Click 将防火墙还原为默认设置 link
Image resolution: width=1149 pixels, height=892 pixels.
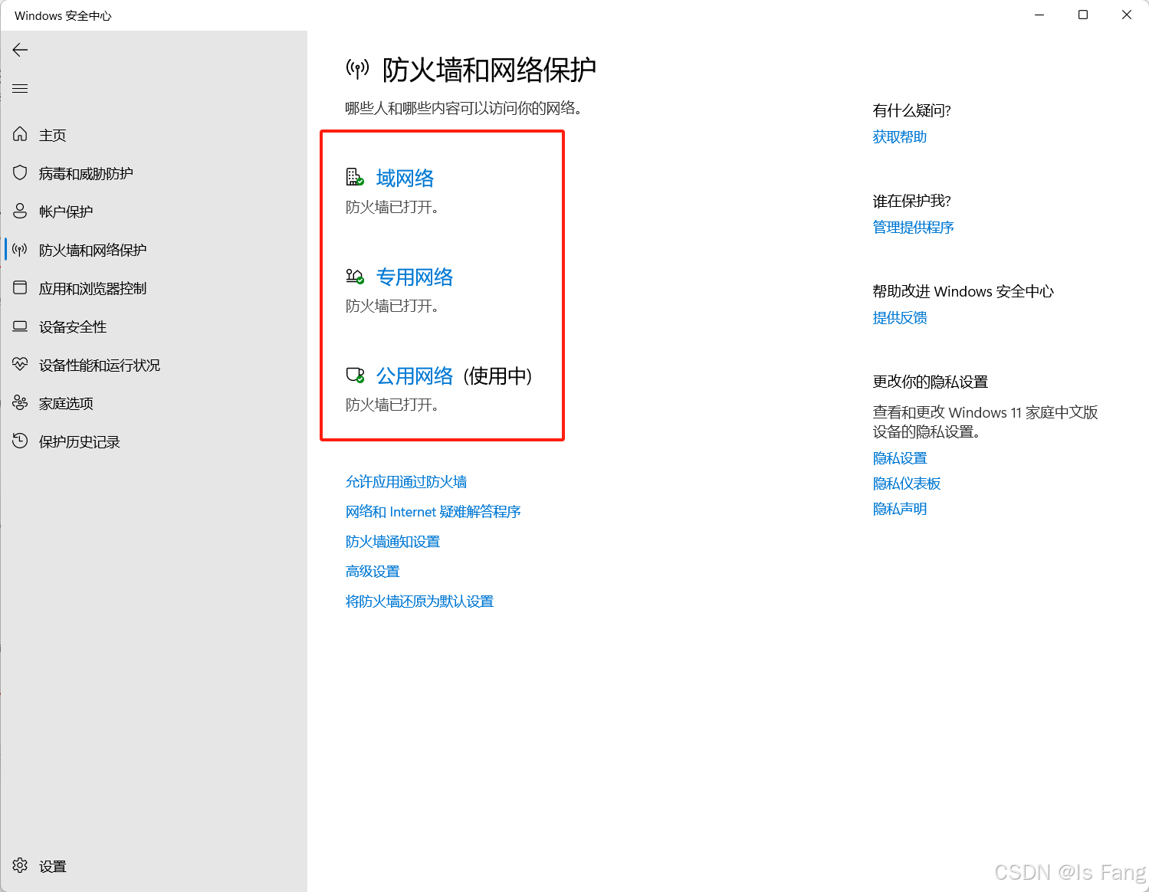pos(419,601)
